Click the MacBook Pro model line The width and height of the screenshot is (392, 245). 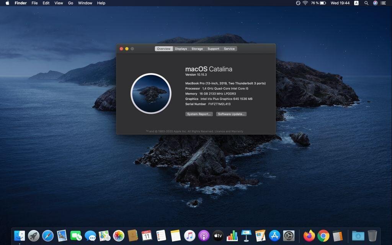(x=225, y=83)
